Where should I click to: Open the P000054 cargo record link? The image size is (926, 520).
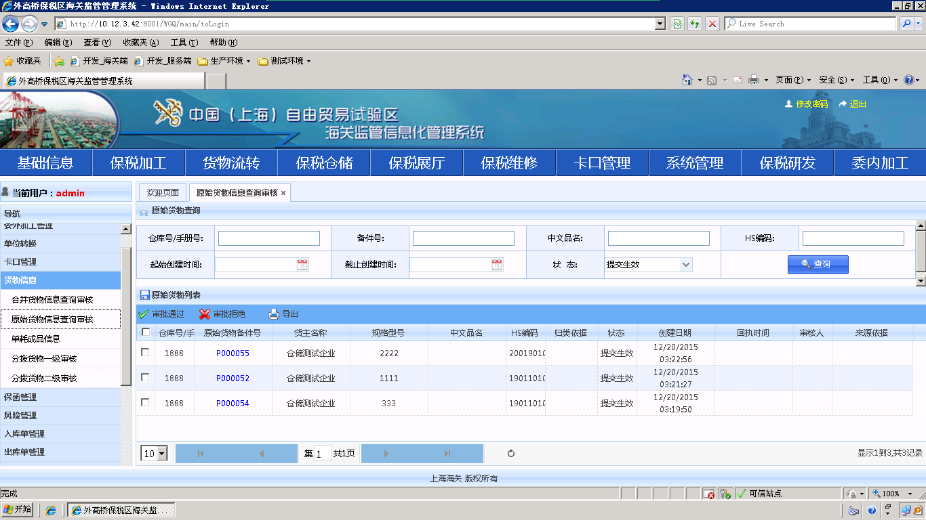pyautogui.click(x=233, y=404)
